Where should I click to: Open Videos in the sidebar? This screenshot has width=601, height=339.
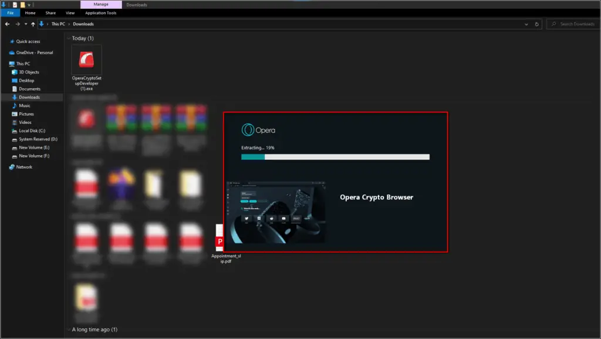(x=25, y=122)
